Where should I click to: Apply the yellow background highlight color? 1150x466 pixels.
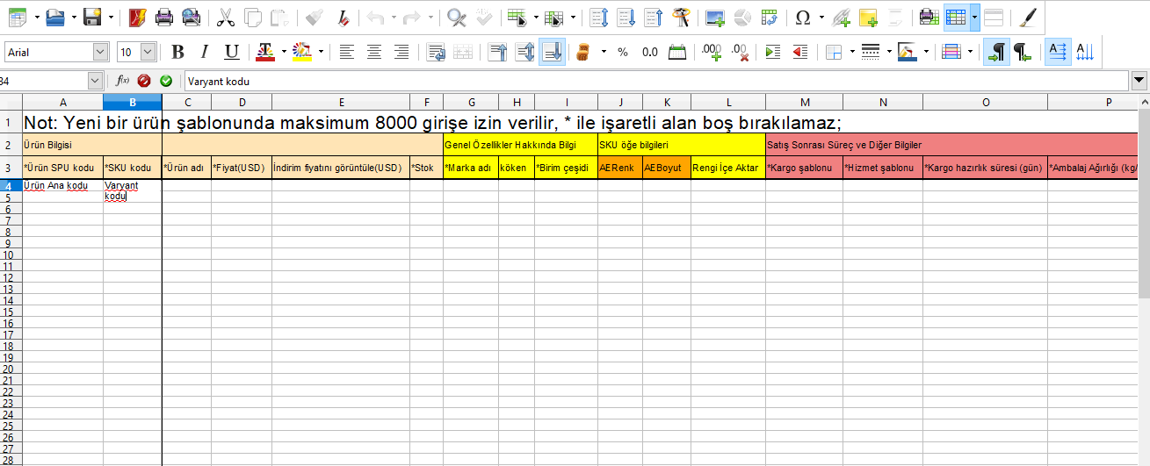(x=302, y=52)
